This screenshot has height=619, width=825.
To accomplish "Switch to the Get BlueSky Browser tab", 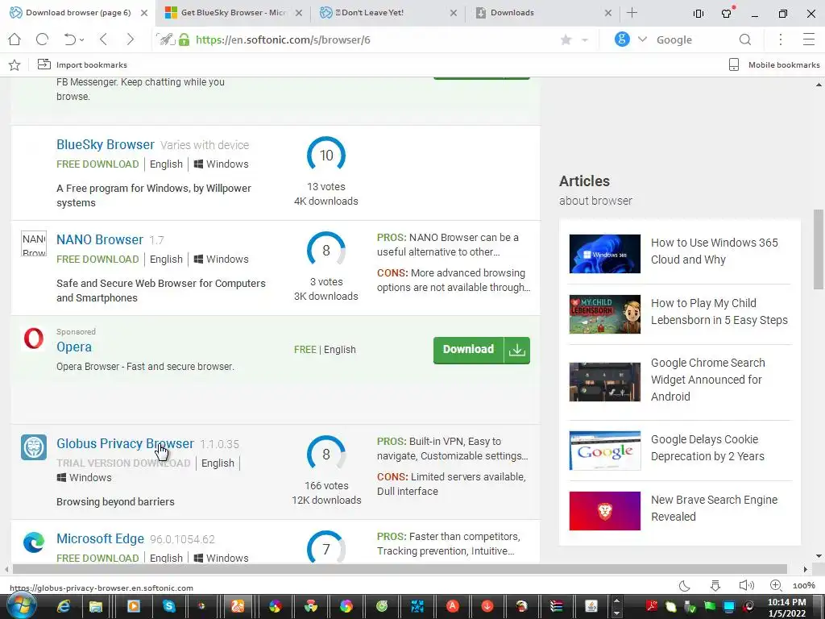I will pos(234,13).
